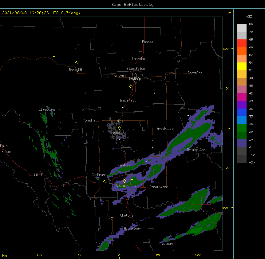This screenshot has height=259, width=265.
Task: Click the Innisfail town label
Action: [x=128, y=100]
